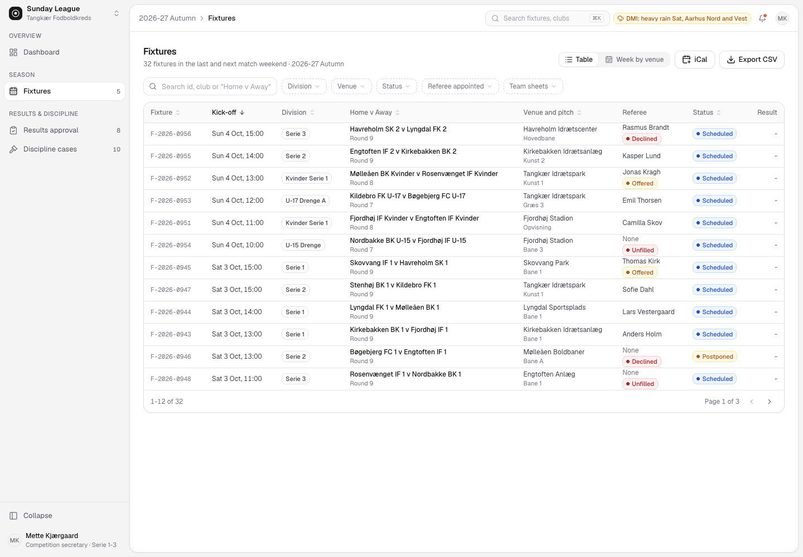This screenshot has width=803, height=557.
Task: Click the Mette Kjærgaard user profile
Action: click(x=65, y=540)
